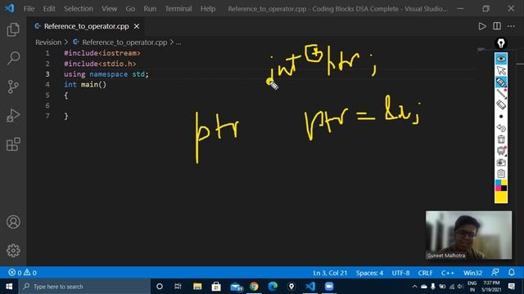Toggle annotation visibility eye icon
524x294 pixels.
point(500,59)
